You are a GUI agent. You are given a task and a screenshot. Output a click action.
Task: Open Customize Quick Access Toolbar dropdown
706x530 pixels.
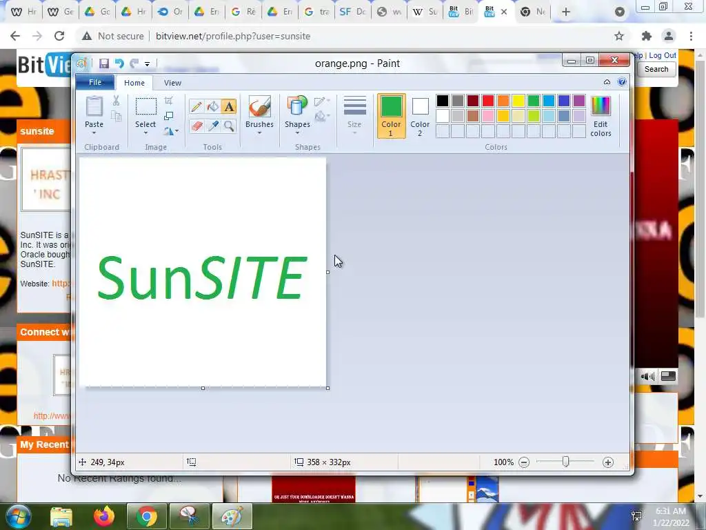148,64
